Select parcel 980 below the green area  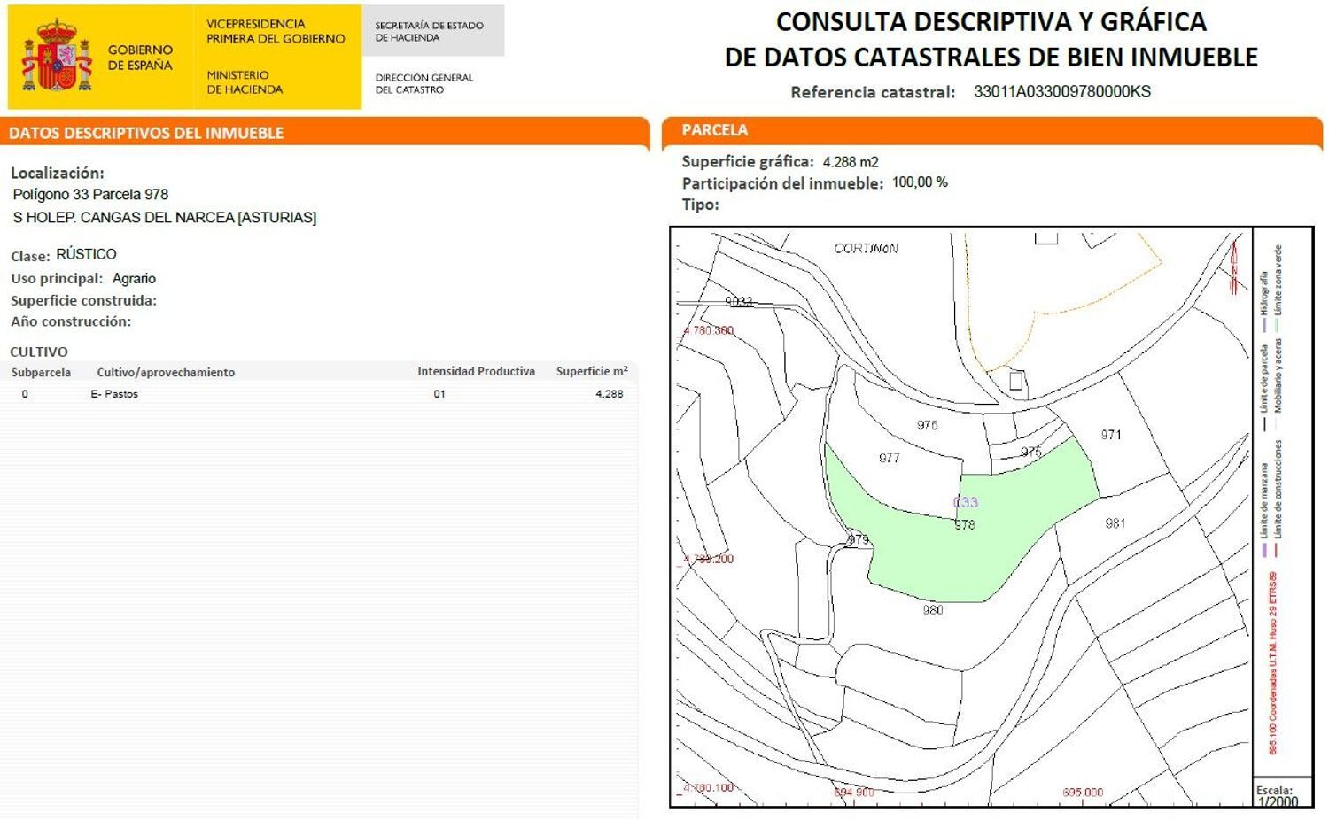point(932,610)
